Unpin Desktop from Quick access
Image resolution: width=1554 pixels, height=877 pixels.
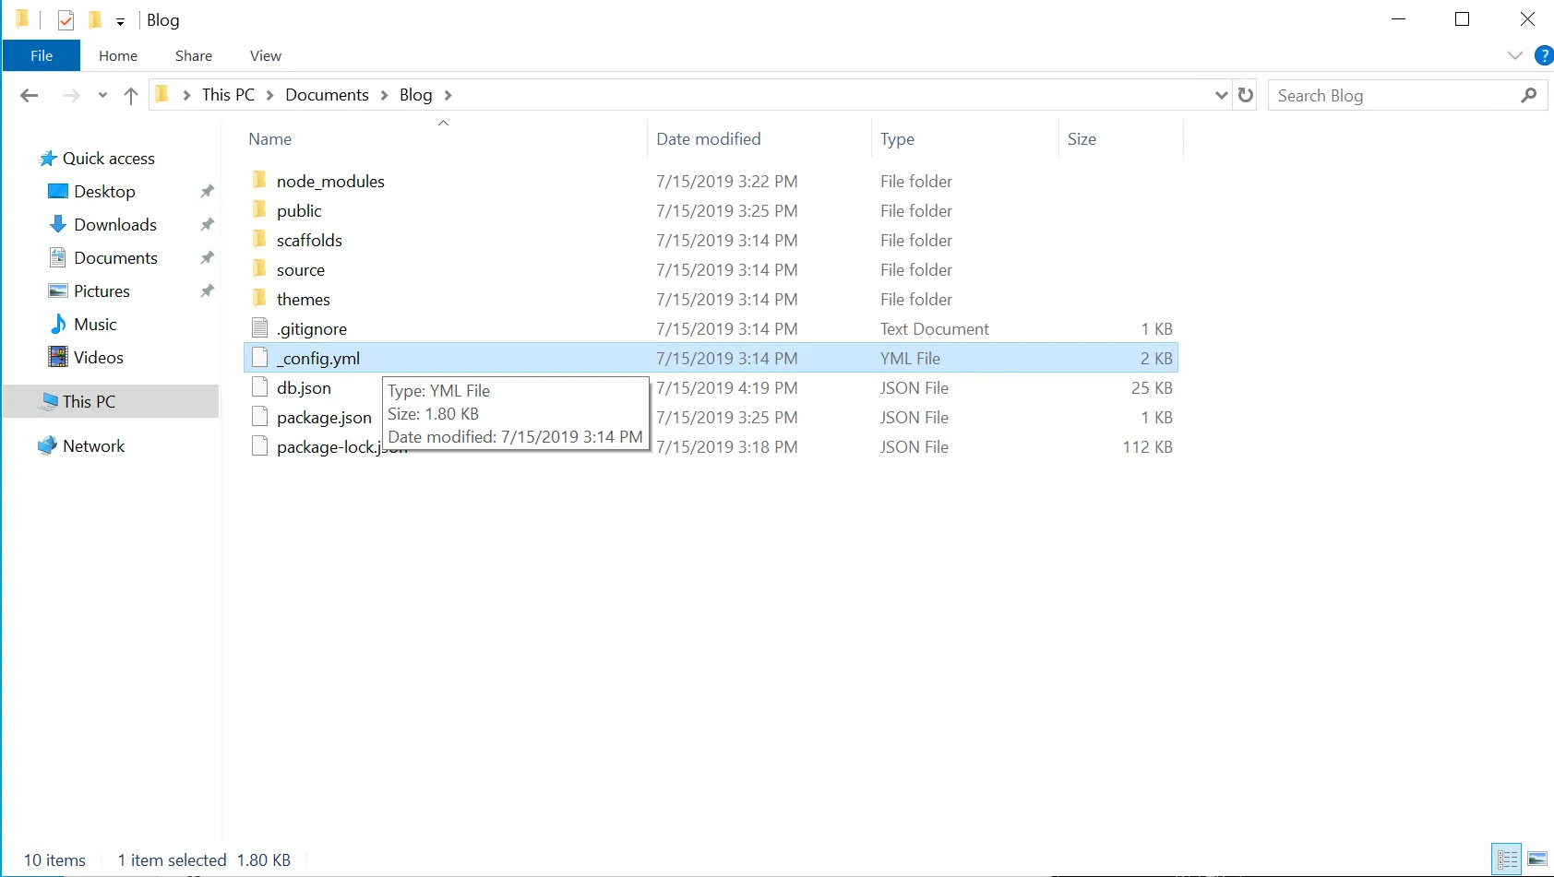tap(207, 192)
